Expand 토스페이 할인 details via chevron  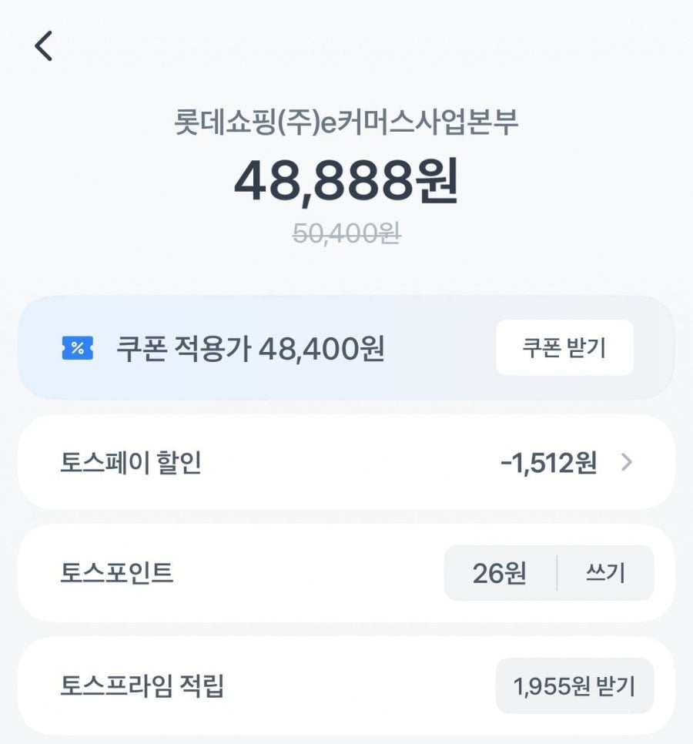click(x=627, y=462)
